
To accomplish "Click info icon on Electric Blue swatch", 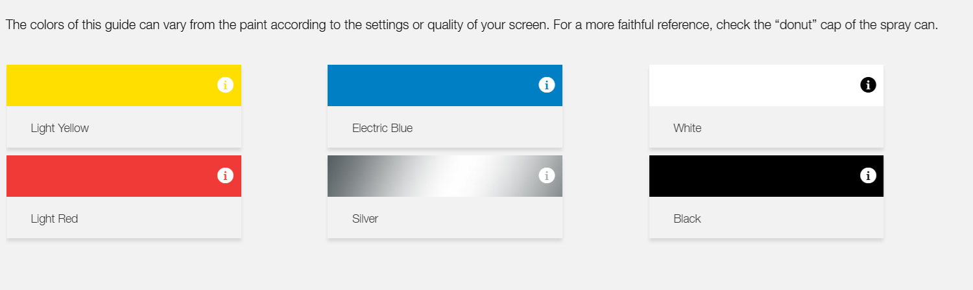I will point(546,85).
